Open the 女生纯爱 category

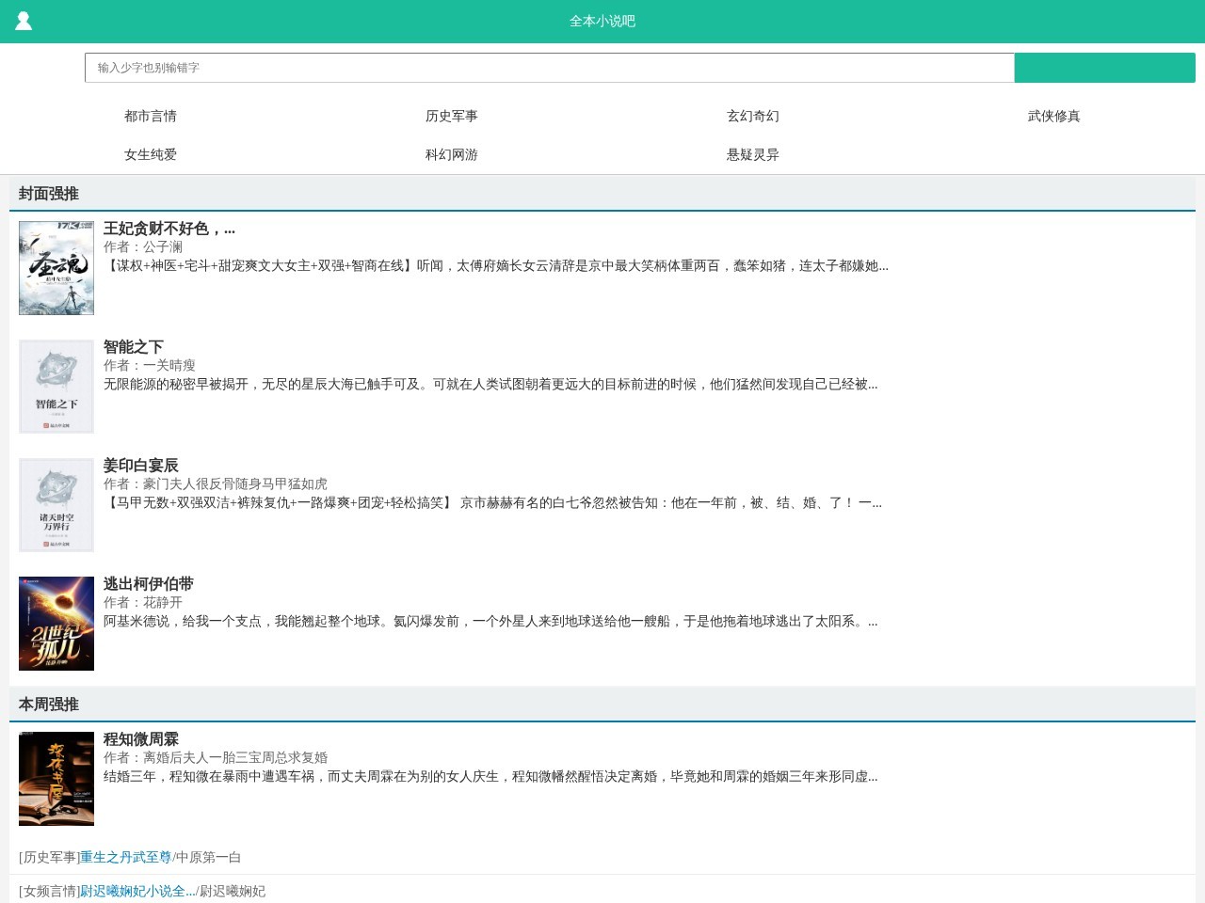tap(151, 154)
